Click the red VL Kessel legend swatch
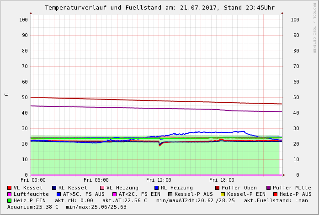Screen dimensions: 319x215 tap(10, 188)
